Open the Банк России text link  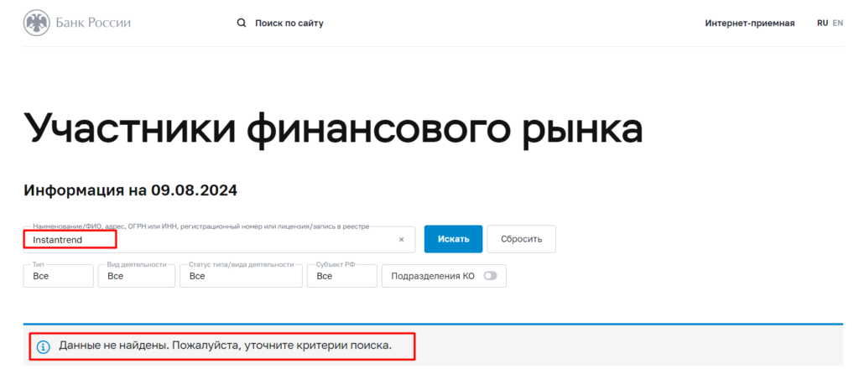(93, 23)
